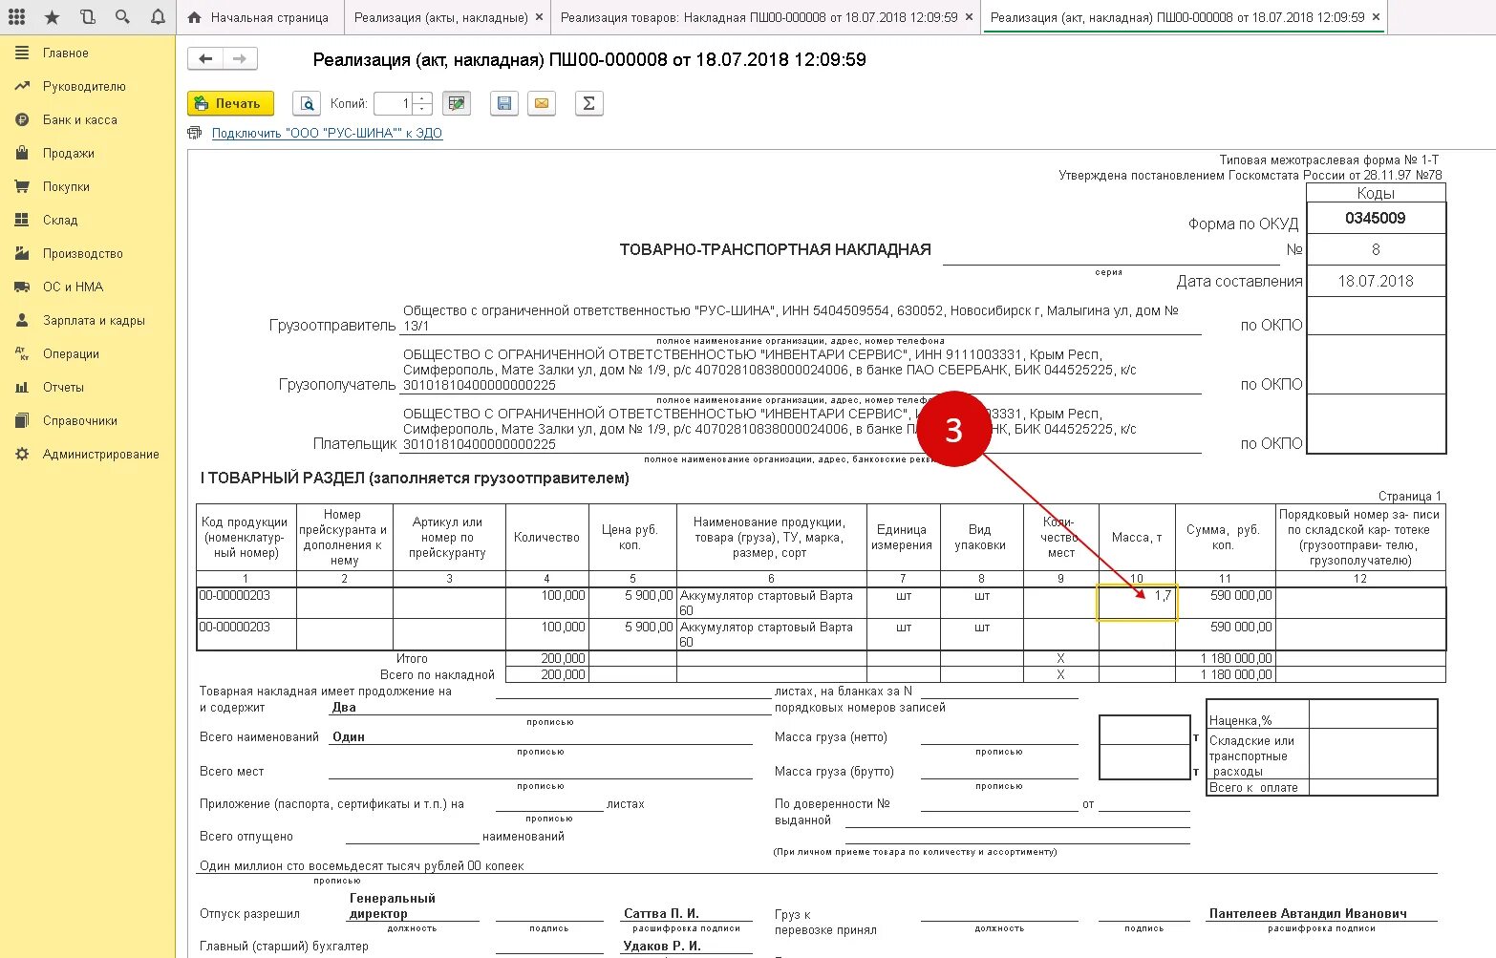
Task: Open the Favorites star icon
Action: coord(52,17)
